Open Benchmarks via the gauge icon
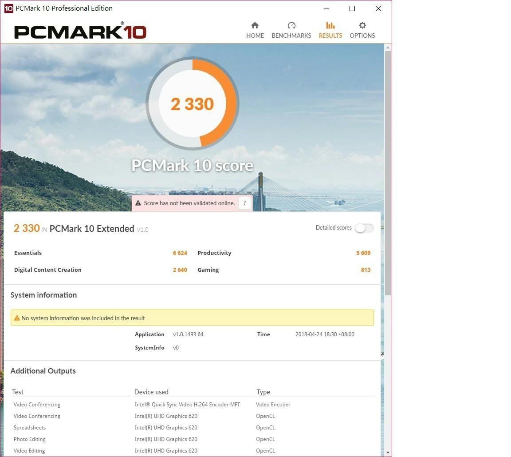Screen dimensions: 511x457 point(291,25)
